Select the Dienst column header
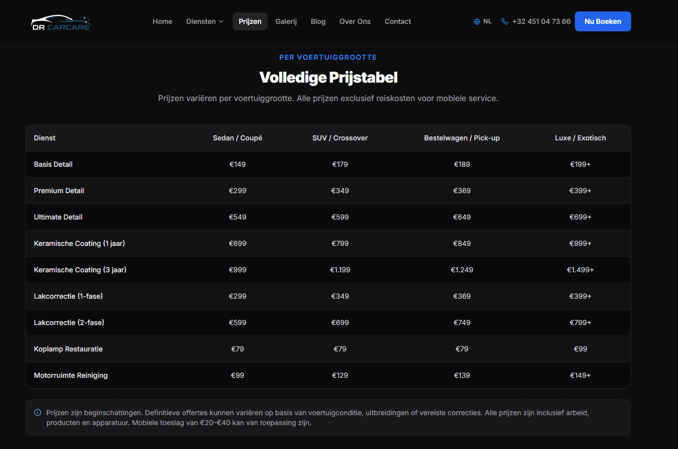The width and height of the screenshot is (678, 449). pos(44,138)
